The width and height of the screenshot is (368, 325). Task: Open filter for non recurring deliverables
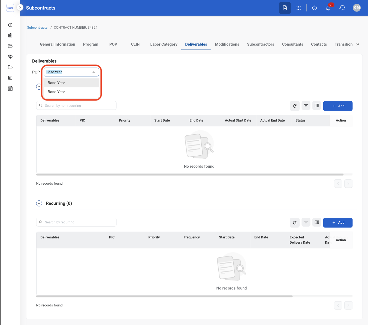tap(306, 106)
